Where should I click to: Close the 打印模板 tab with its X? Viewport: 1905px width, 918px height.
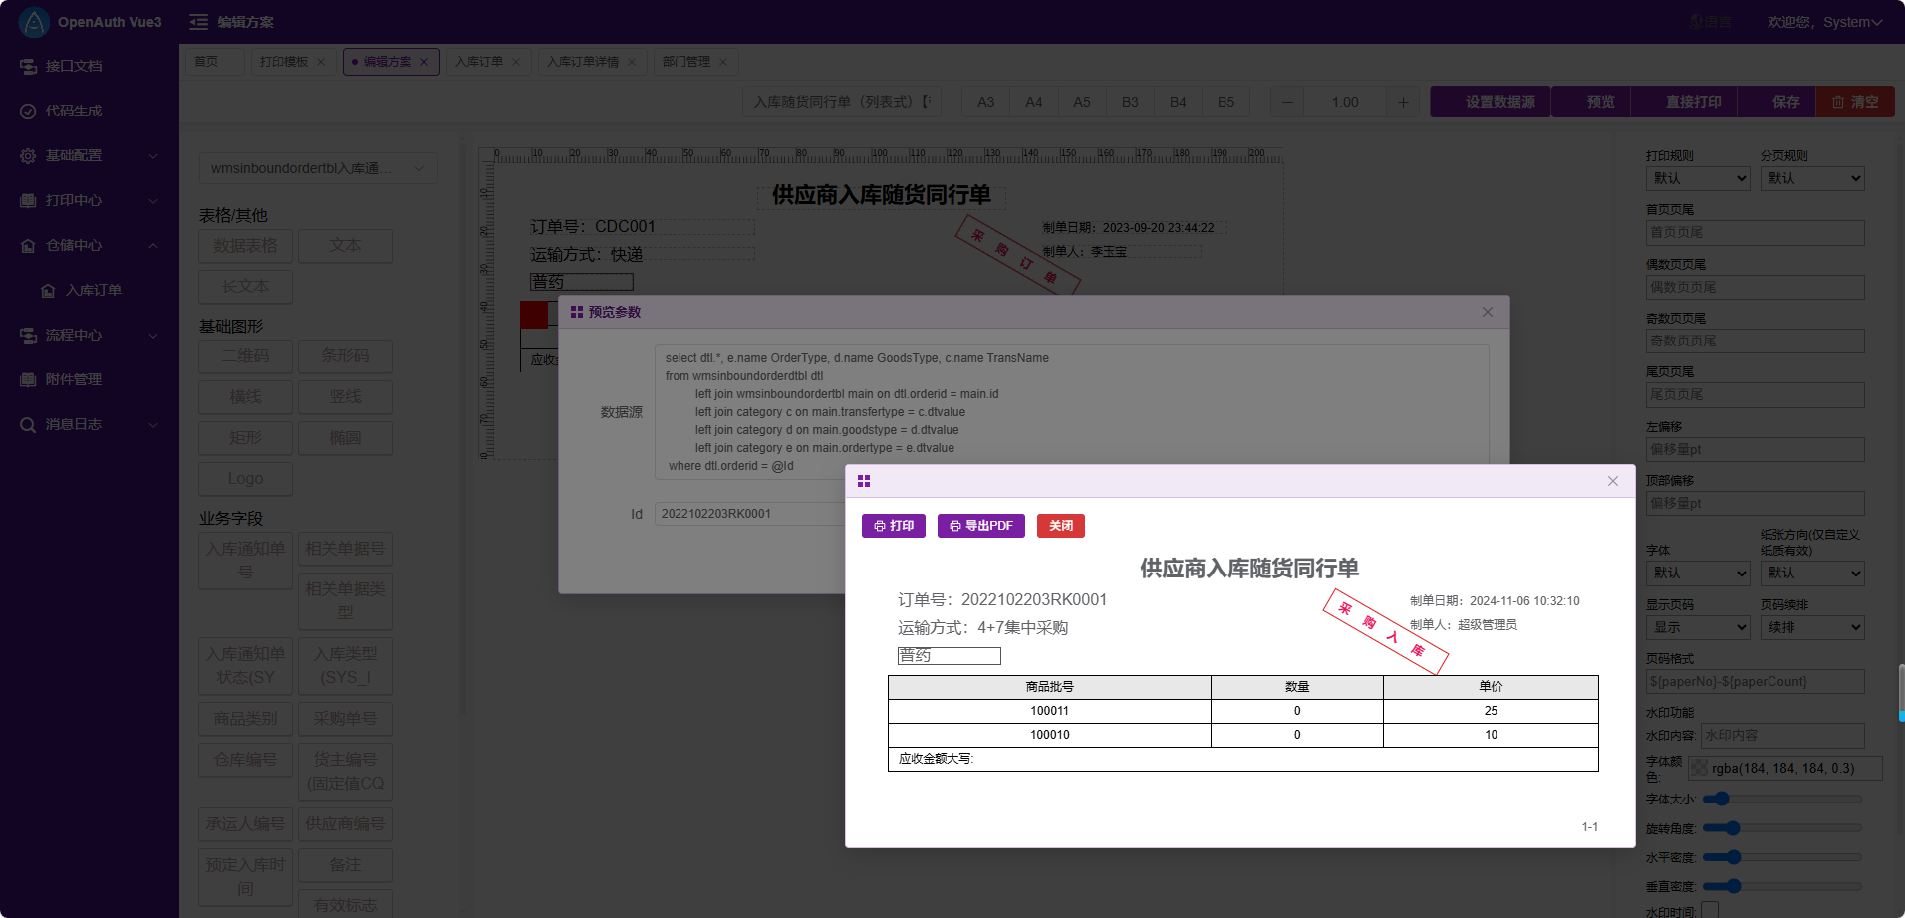[x=321, y=62]
